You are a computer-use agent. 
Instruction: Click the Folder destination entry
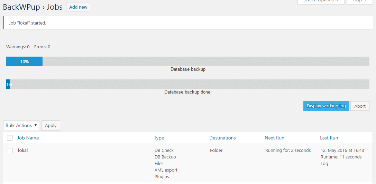216,151
